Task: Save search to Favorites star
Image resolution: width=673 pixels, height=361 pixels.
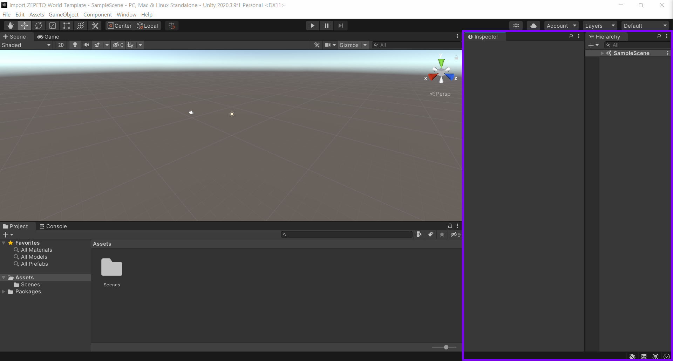Action: click(442, 234)
